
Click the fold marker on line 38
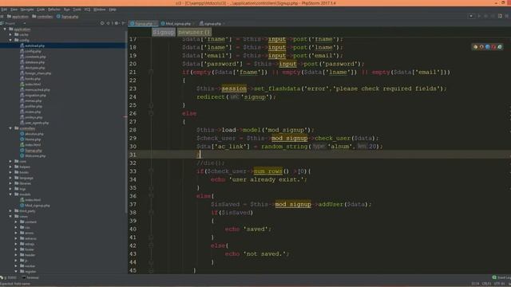[x=151, y=213]
